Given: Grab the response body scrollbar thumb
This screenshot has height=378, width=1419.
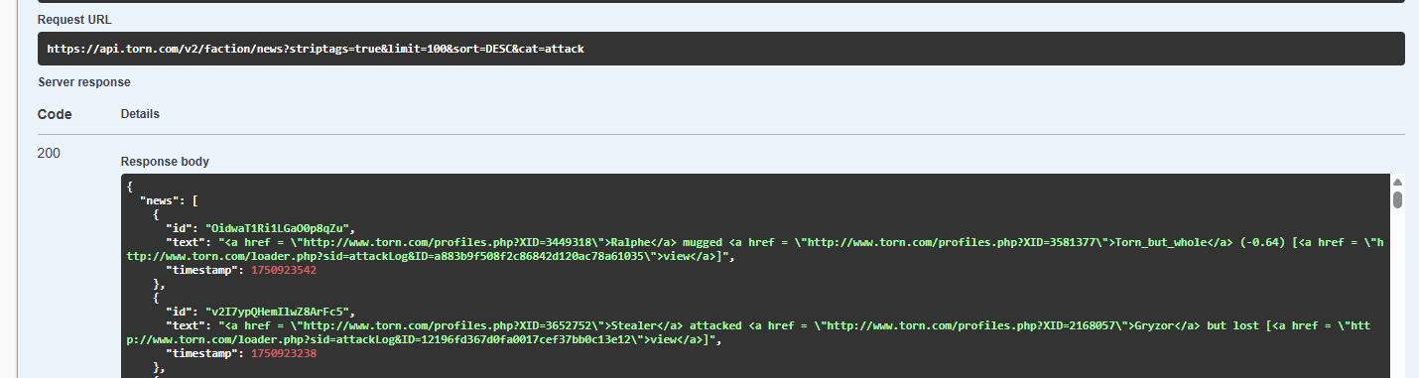Looking at the screenshot, I should click(1397, 199).
